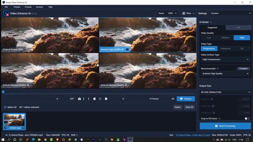Open the View dropdown

click(x=188, y=13)
